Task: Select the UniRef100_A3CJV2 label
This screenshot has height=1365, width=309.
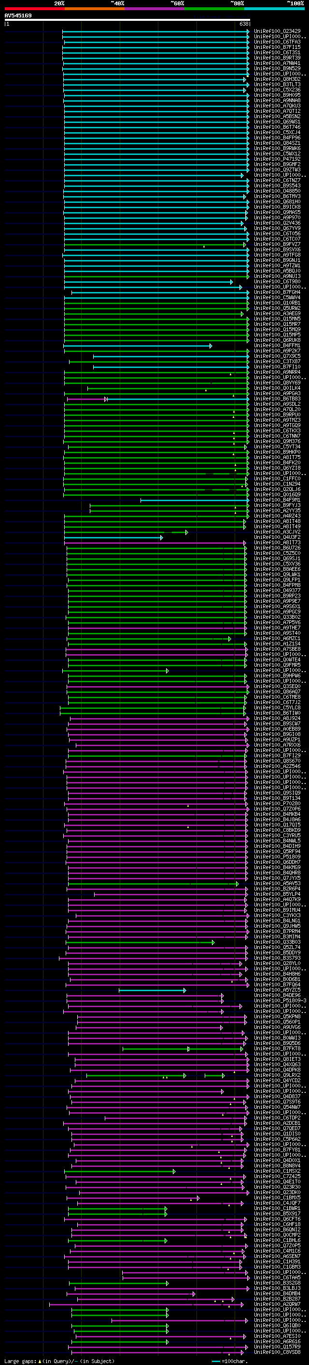Action: point(277,532)
